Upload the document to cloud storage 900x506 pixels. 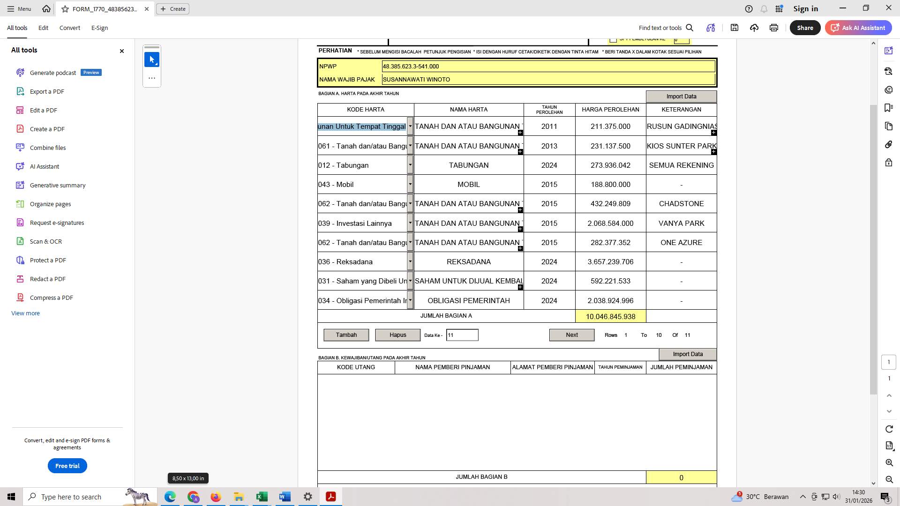[x=754, y=28]
